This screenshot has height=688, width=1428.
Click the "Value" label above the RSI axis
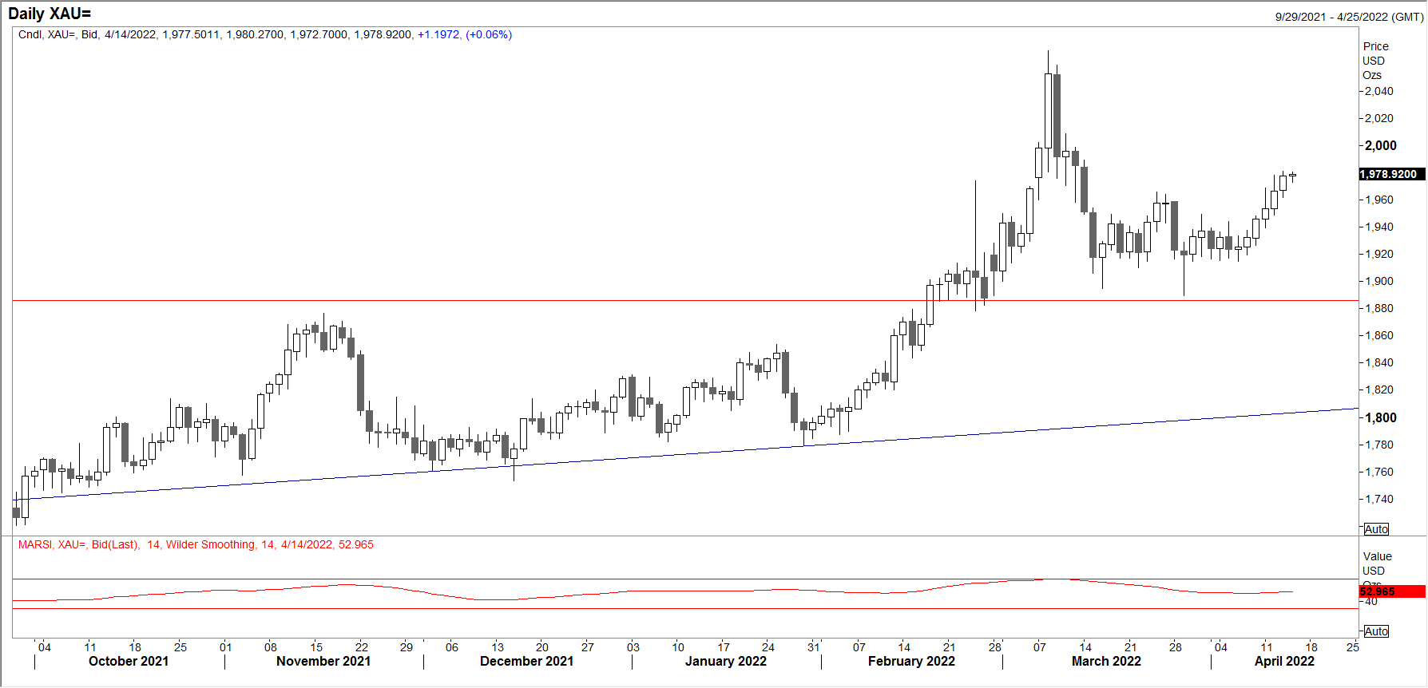1378,556
